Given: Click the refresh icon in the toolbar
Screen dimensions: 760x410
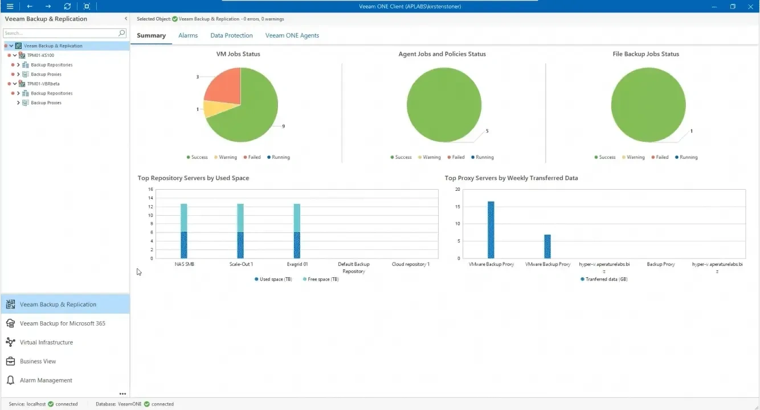Looking at the screenshot, I should [67, 6].
